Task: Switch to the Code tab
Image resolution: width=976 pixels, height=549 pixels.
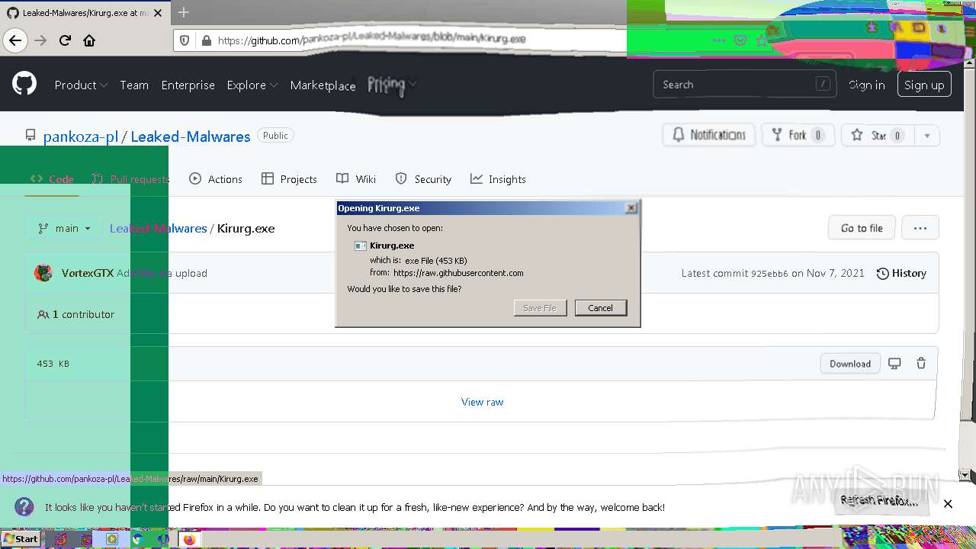Action: coord(52,179)
